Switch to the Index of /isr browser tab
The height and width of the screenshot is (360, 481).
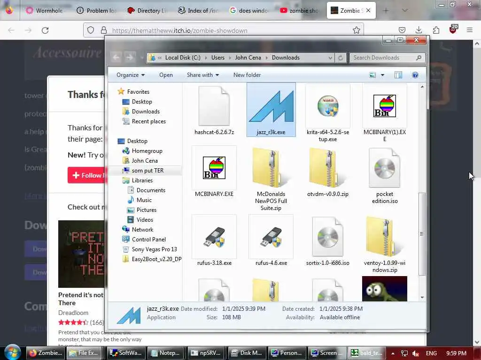(198, 10)
